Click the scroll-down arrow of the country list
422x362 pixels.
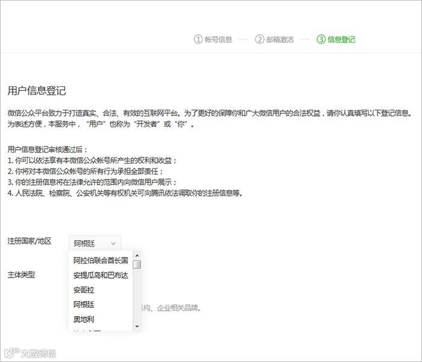click(137, 327)
